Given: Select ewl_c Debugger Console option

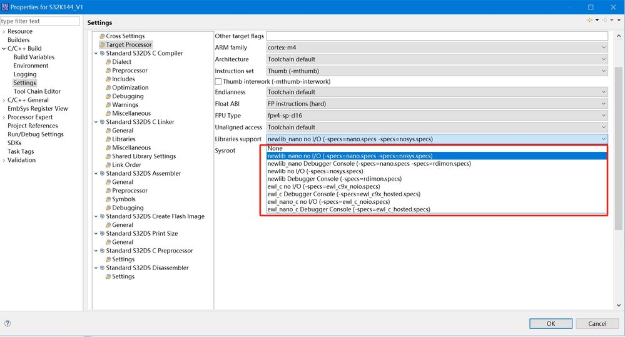Looking at the screenshot, I should [437, 194].
